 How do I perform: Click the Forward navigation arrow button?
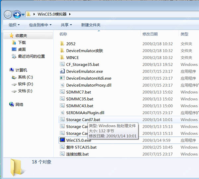(x=17, y=15)
